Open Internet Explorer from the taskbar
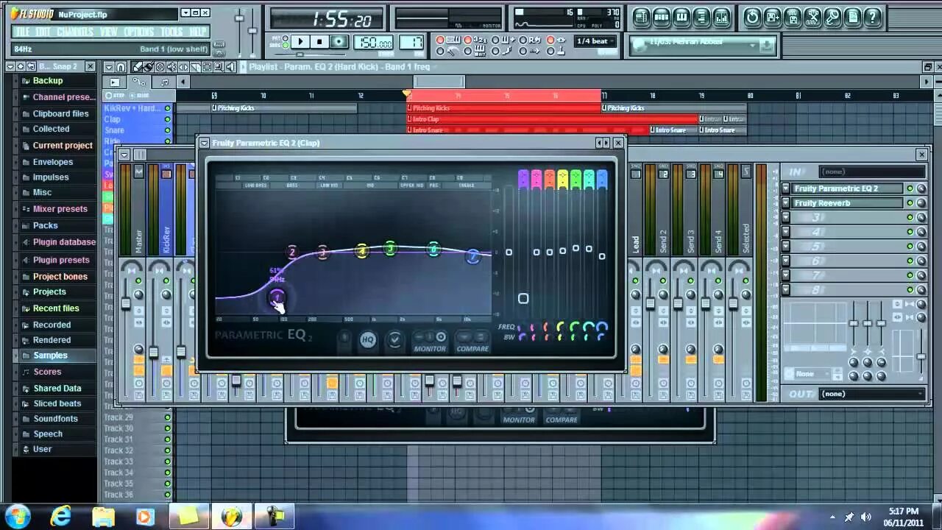The width and height of the screenshot is (942, 530). (60, 517)
